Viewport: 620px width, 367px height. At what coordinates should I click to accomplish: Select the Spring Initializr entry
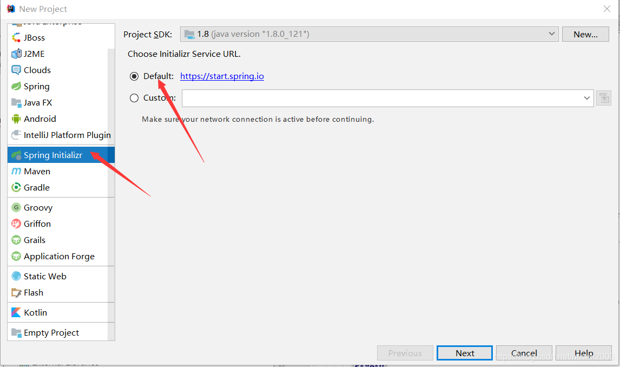[61, 155]
